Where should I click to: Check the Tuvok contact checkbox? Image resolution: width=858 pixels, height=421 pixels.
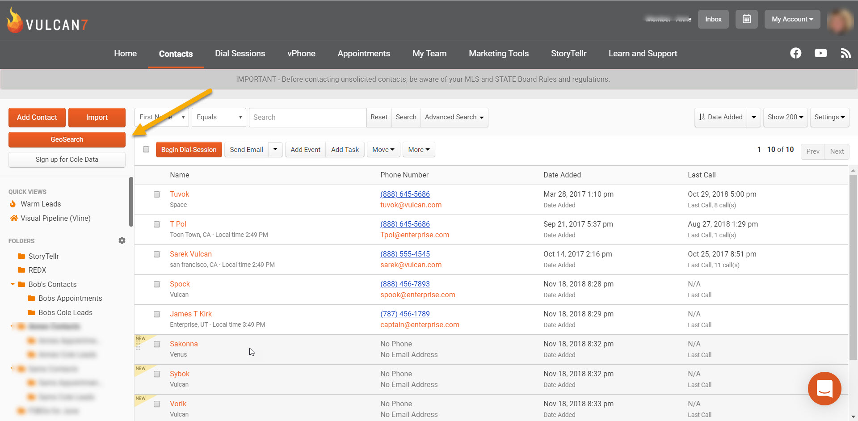click(x=157, y=194)
